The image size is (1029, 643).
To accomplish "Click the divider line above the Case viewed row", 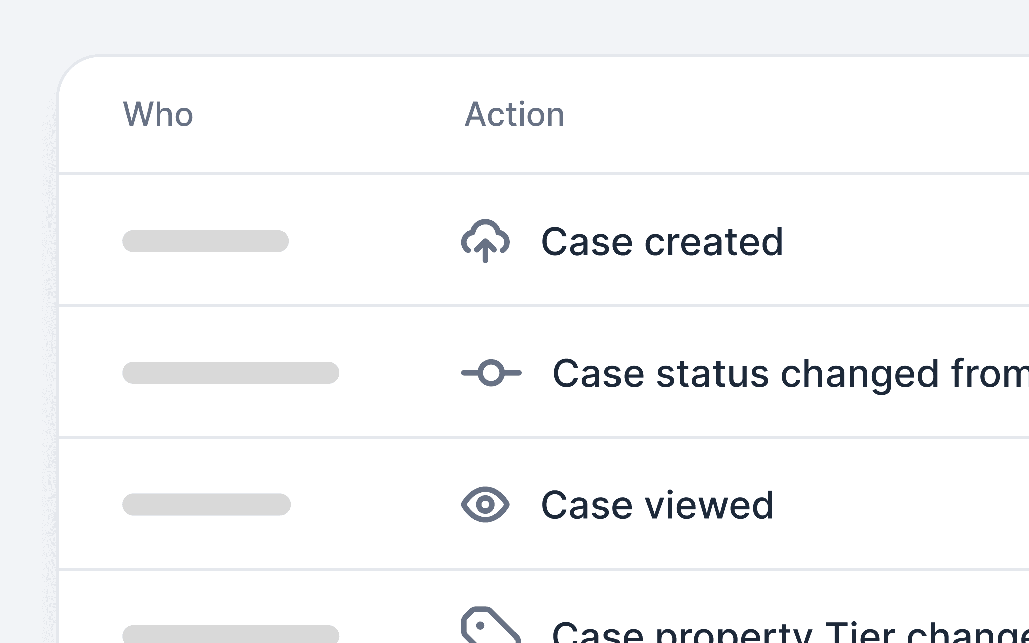I will coord(544,437).
